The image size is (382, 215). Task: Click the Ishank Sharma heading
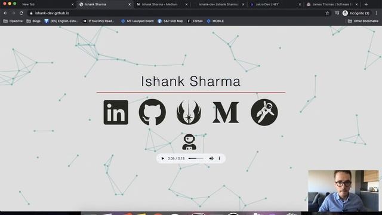[191, 81]
